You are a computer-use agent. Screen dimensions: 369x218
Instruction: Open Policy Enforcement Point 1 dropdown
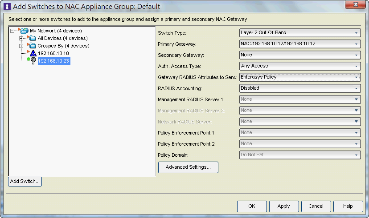pyautogui.click(x=300, y=133)
